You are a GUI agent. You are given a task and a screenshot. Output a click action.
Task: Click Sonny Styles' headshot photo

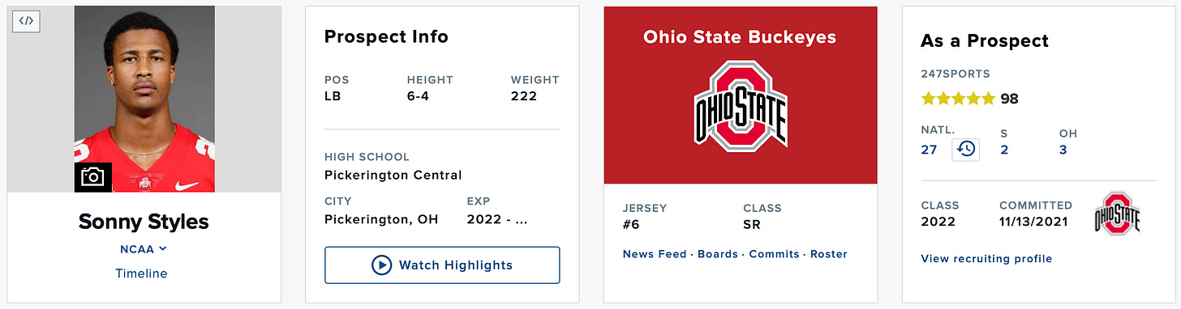144,99
